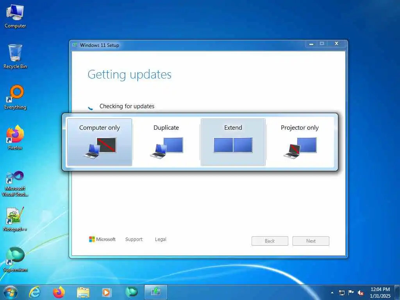The image size is (400, 300).
Task: Click the Microsoft logo in Setup
Action: click(102, 239)
